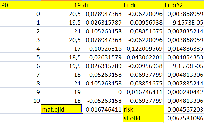Screen dimensions: 204x123
Task: Click the index cell containing 5
Action: 21,57
